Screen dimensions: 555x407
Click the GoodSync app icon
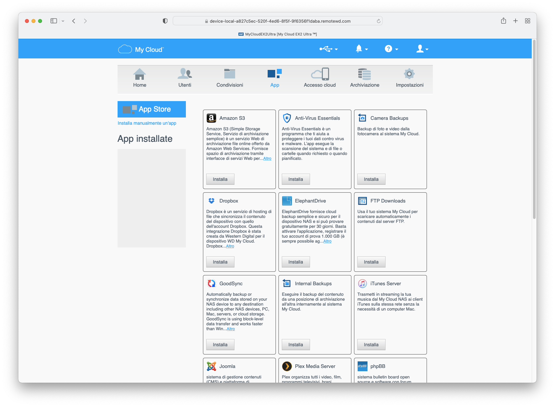tap(211, 283)
